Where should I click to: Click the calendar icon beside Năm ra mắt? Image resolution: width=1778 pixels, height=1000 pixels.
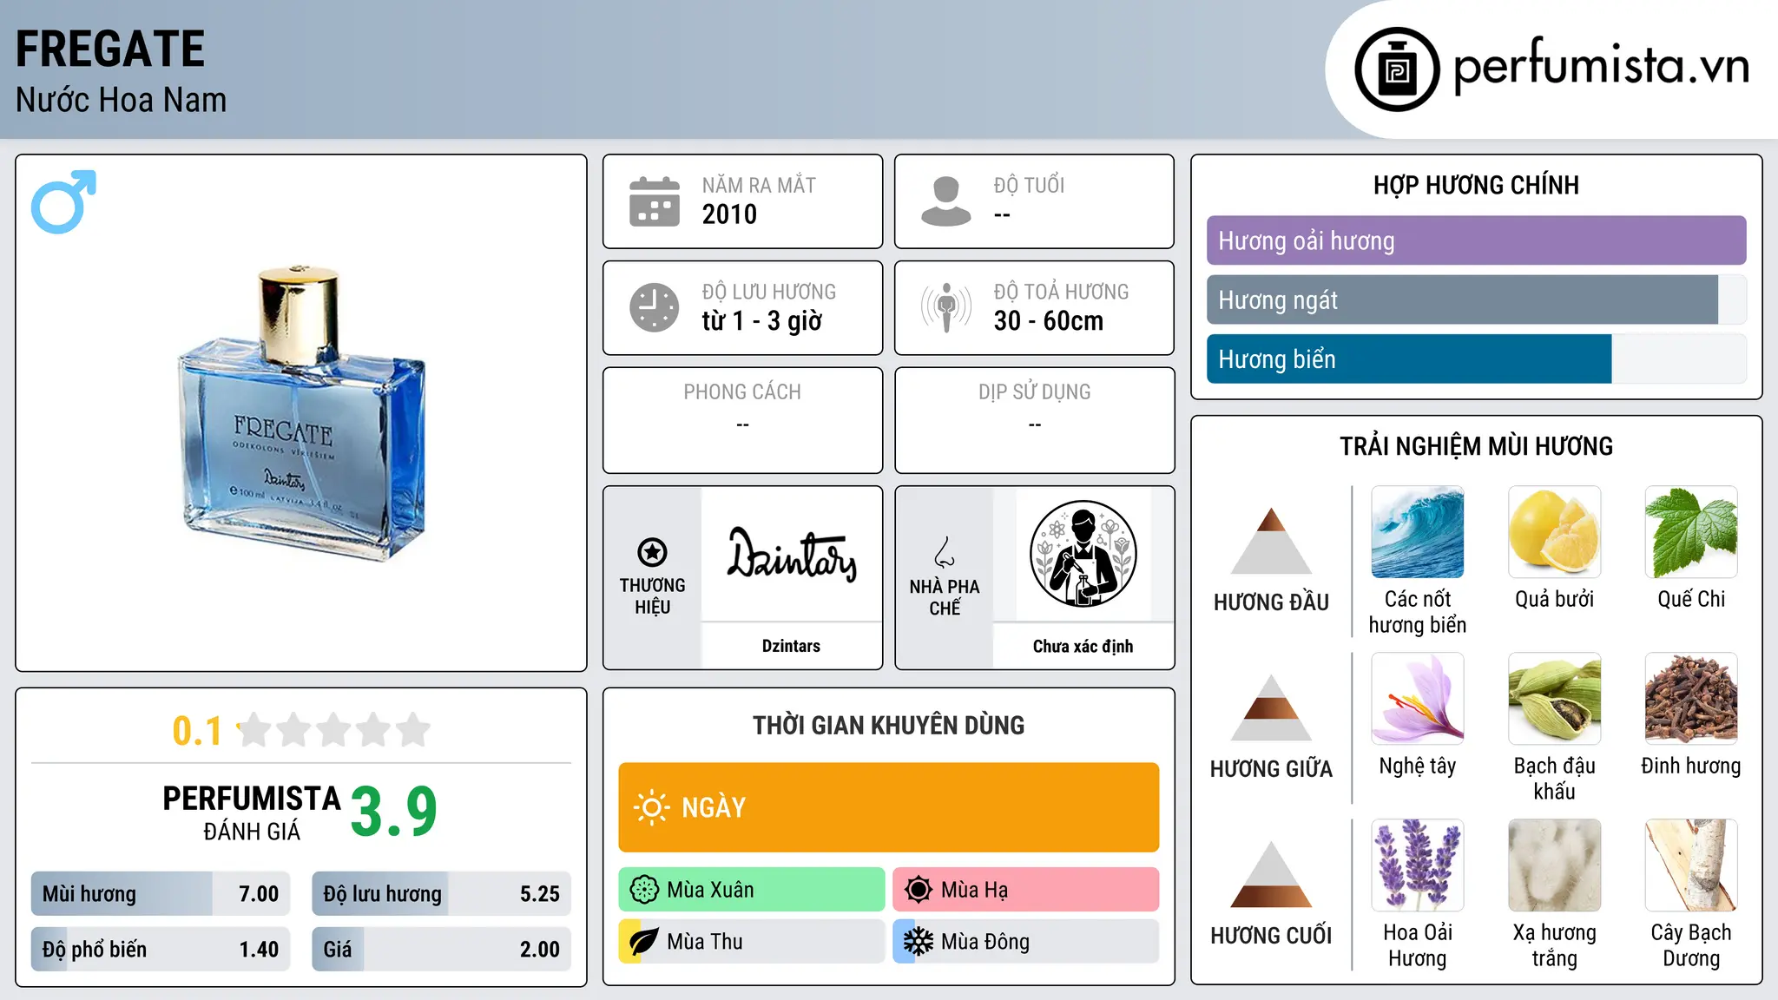point(655,201)
